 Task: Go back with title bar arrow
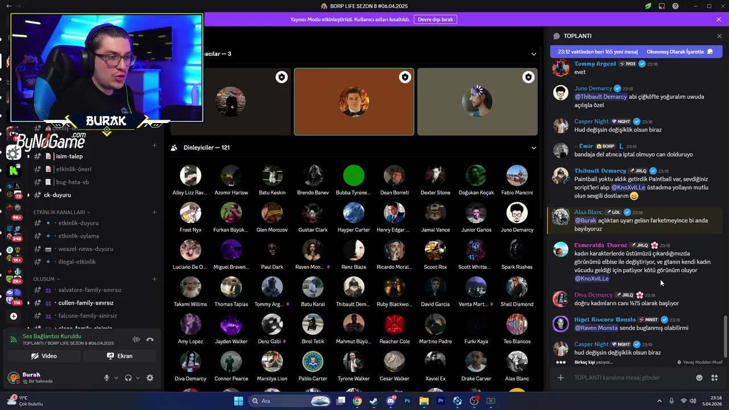point(9,6)
